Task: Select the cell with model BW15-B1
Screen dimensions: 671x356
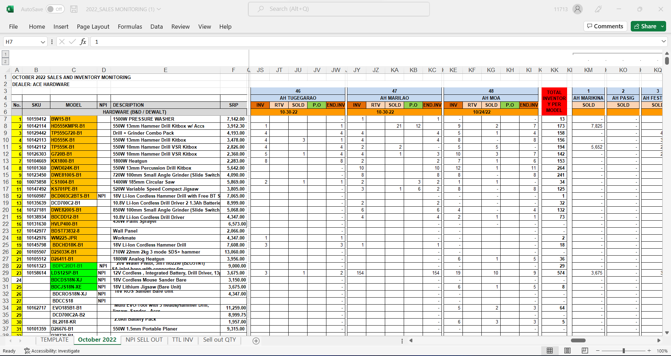Action: point(73,119)
